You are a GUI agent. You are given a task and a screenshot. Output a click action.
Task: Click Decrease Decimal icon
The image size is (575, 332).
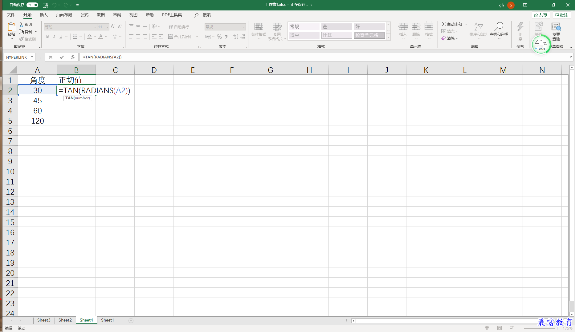(x=243, y=37)
